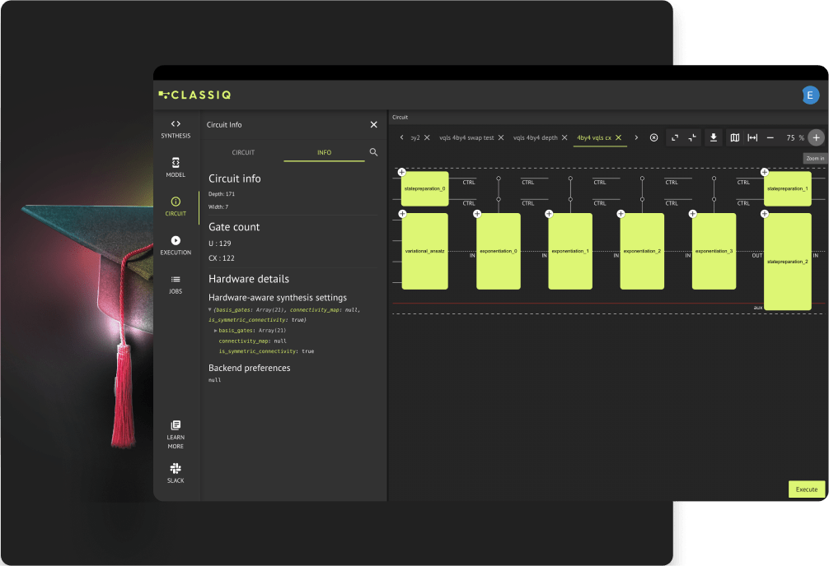Open the search magnifier in Circuit Info
This screenshot has height=566, width=829.
coord(375,152)
